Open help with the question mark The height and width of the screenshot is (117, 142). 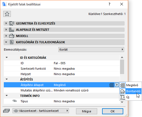tap(109, 4)
